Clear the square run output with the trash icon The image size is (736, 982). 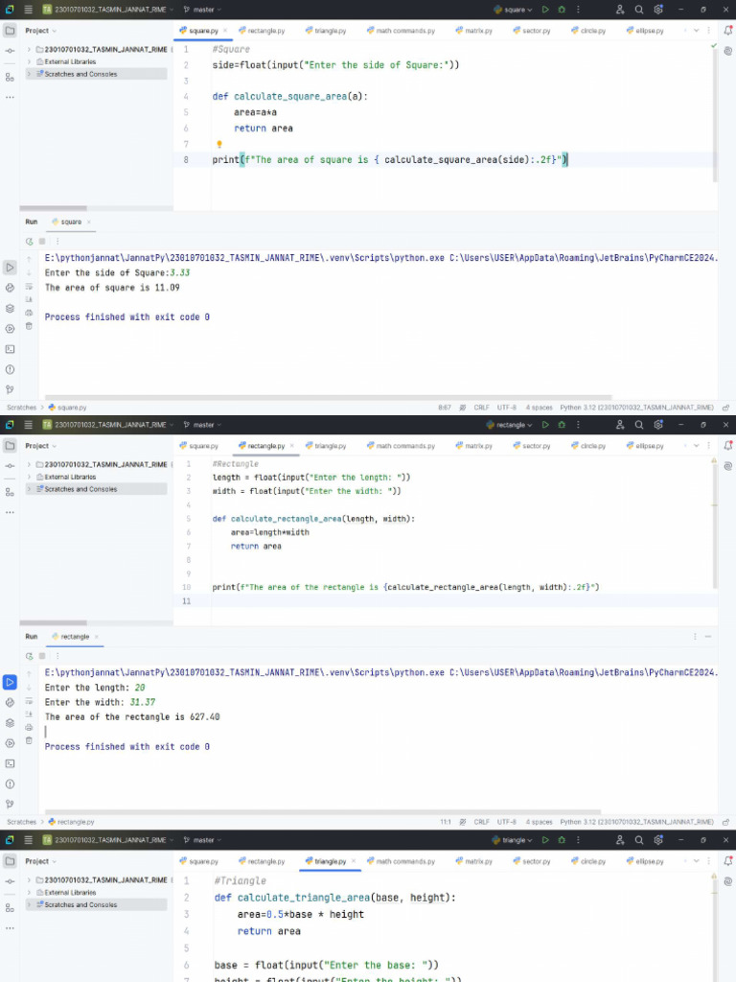coord(29,326)
